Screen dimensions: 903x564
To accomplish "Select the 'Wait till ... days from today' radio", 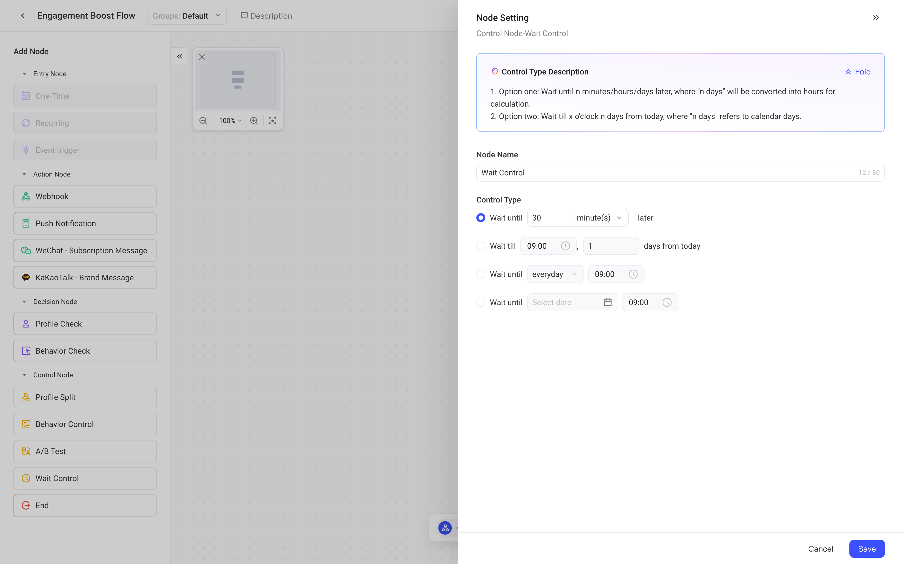I will [x=481, y=246].
